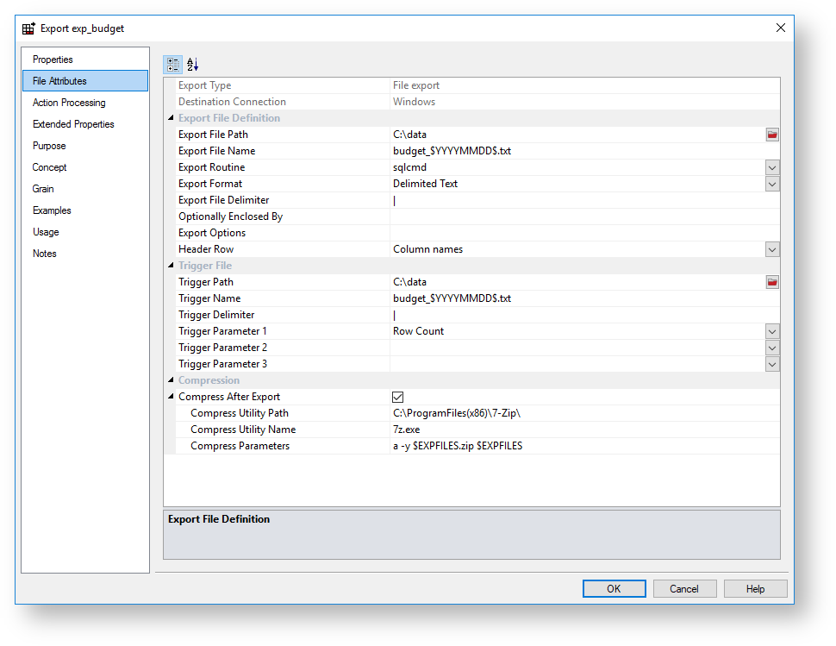Select the Trigger Path label

click(x=206, y=282)
